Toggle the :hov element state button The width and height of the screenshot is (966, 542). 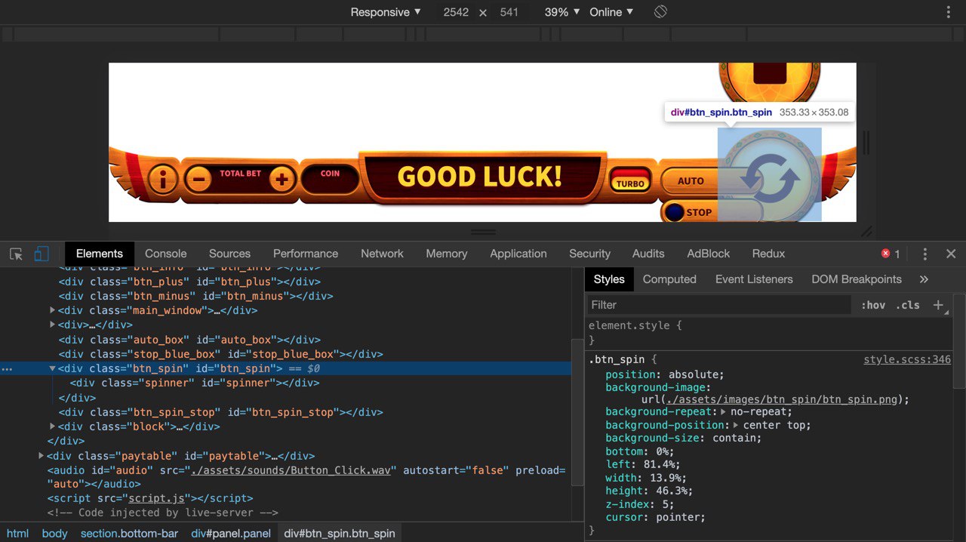pyautogui.click(x=873, y=305)
